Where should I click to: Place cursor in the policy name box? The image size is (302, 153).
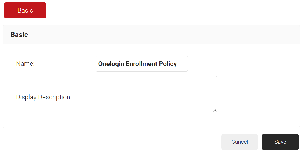(x=141, y=64)
